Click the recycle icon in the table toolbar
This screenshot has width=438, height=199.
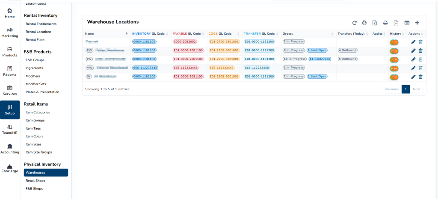(x=364, y=23)
